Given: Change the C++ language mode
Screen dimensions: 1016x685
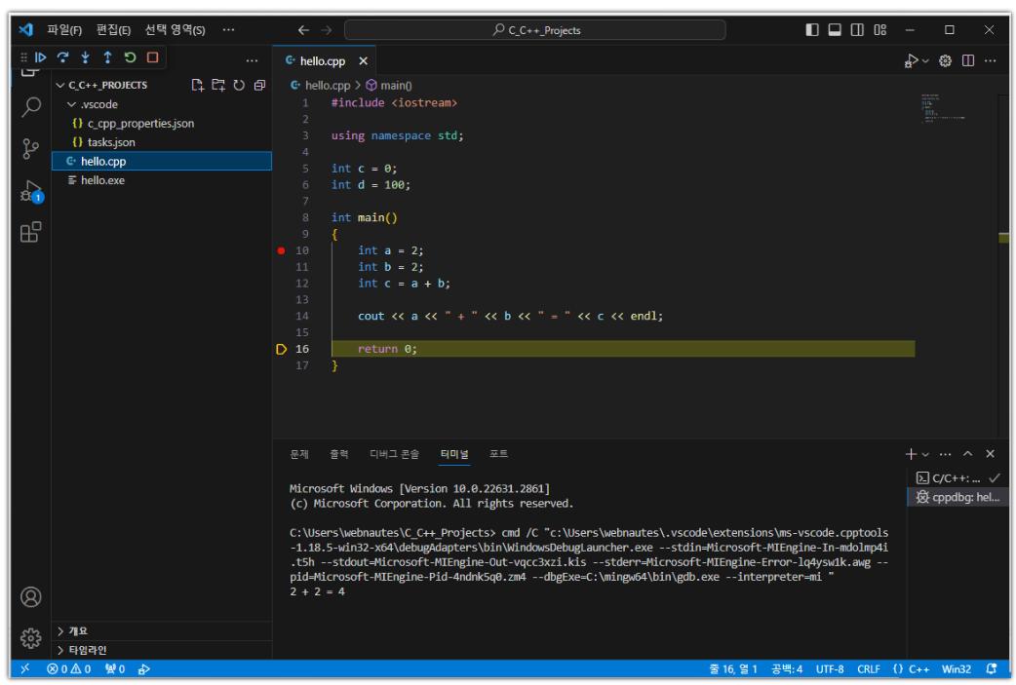Looking at the screenshot, I should pos(918,668).
